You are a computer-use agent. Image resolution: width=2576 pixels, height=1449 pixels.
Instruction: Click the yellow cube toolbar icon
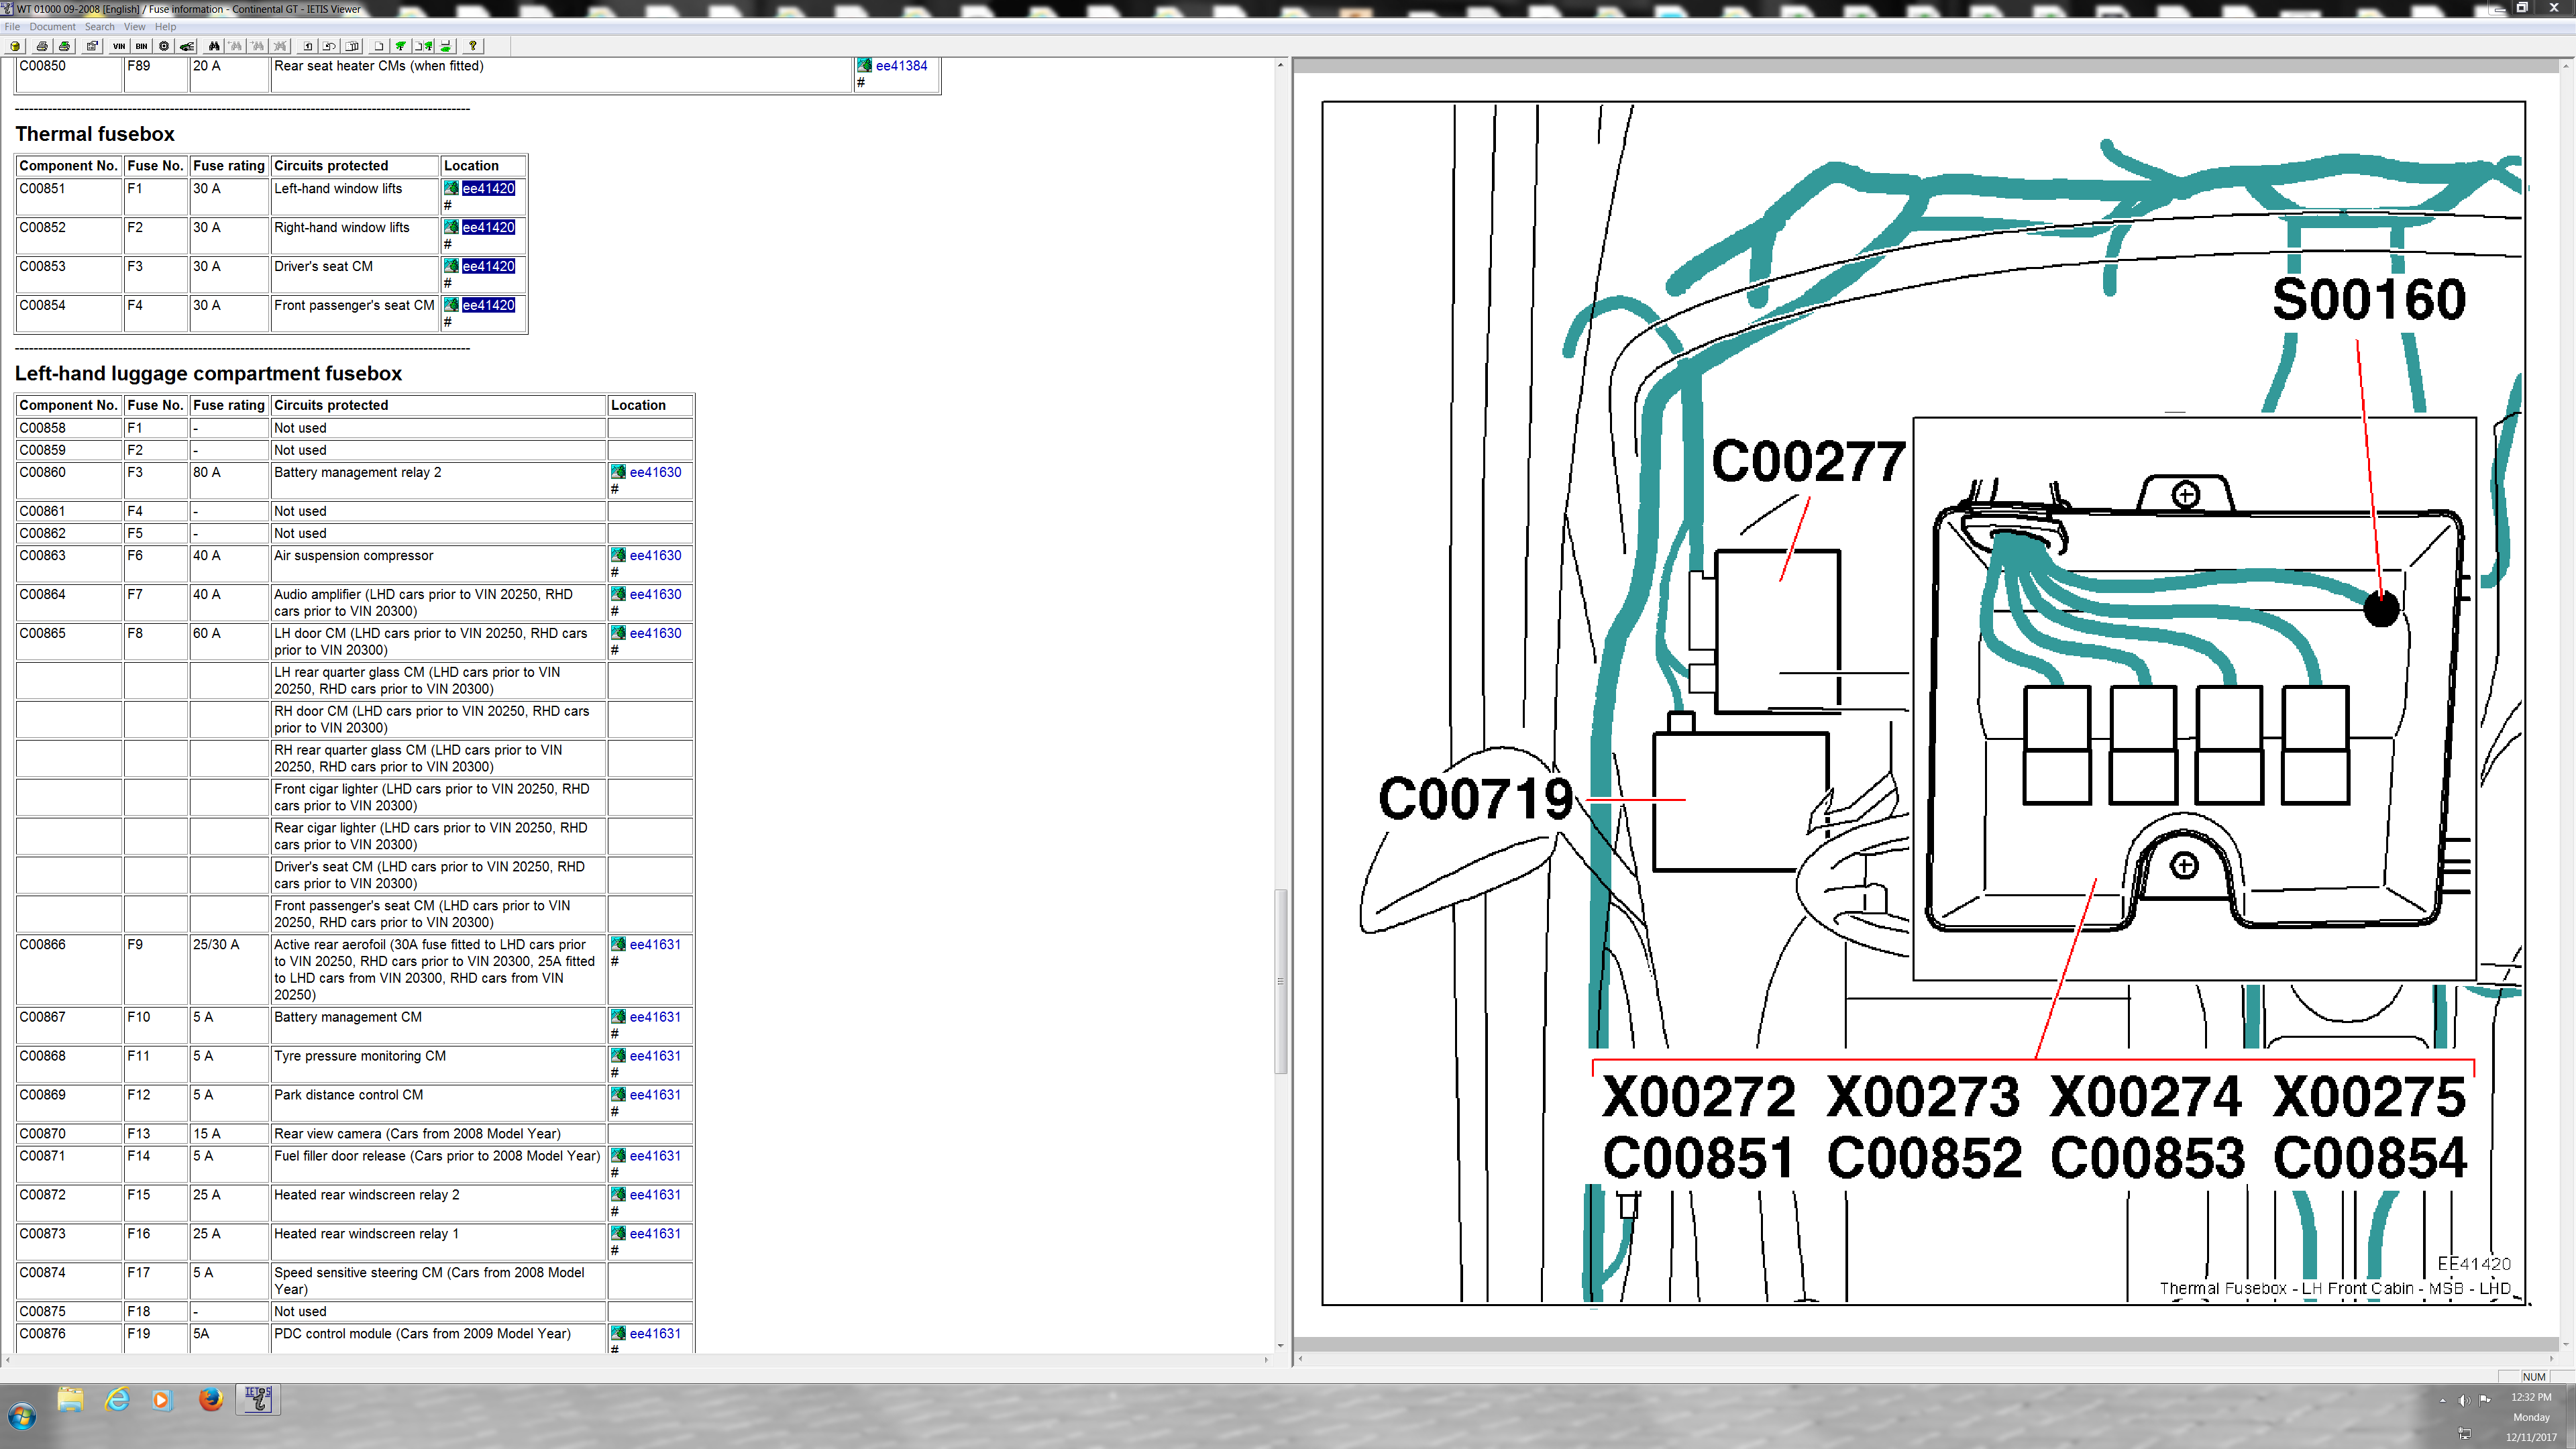click(15, 46)
